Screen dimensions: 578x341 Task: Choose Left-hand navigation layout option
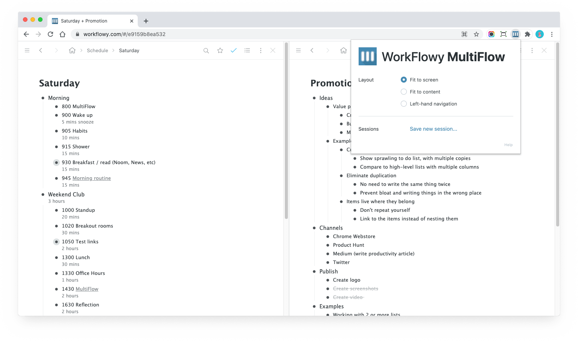pos(404,104)
